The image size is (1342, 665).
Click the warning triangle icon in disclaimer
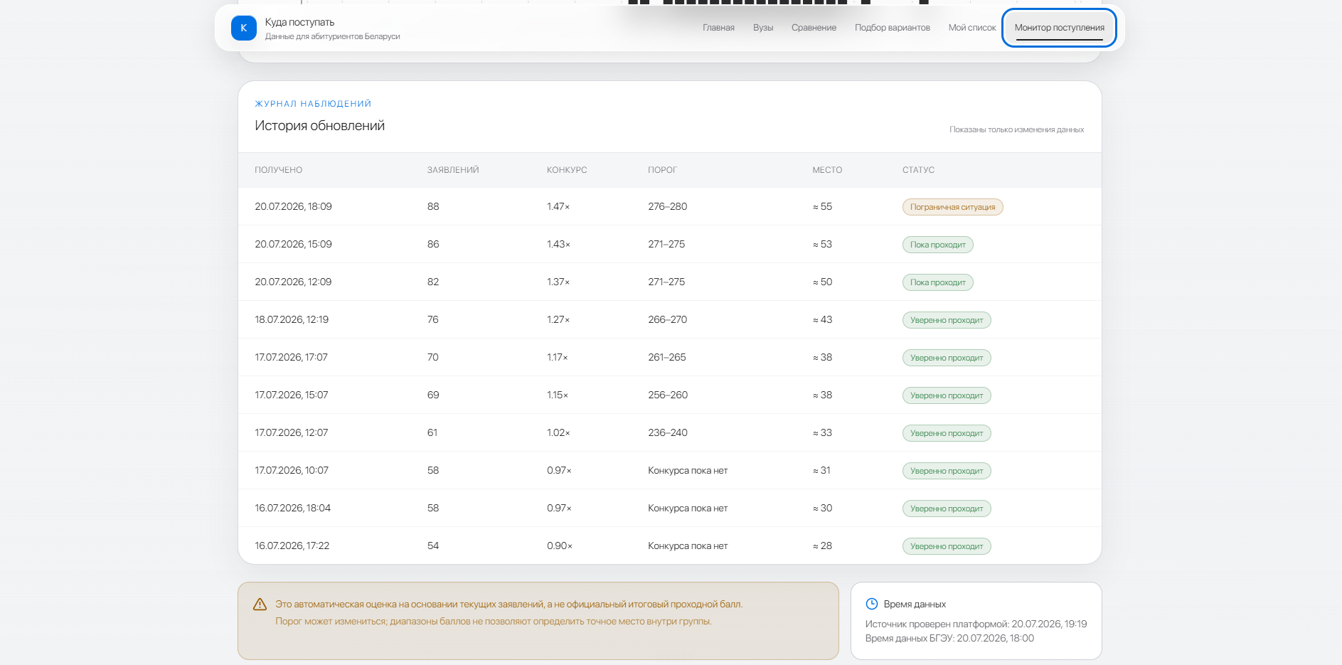tap(260, 605)
